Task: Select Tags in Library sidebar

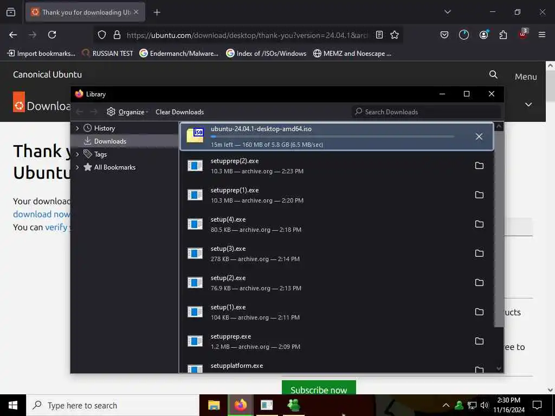Action: tap(100, 154)
